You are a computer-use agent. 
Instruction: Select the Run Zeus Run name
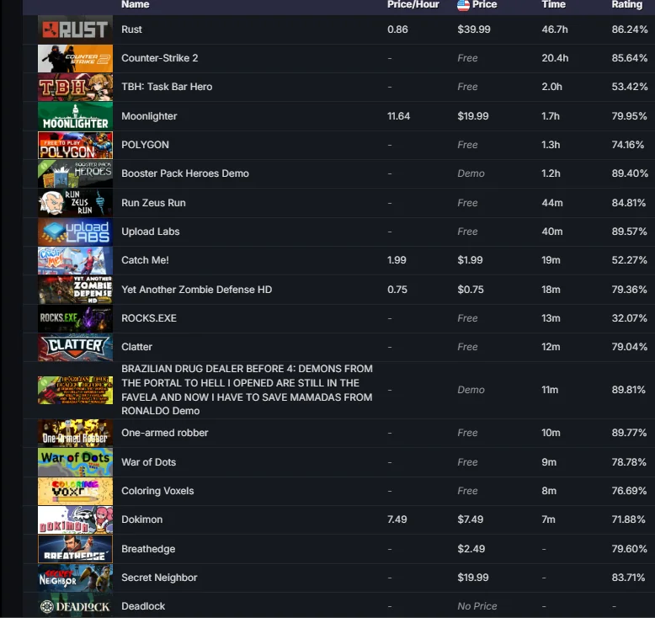tap(153, 203)
